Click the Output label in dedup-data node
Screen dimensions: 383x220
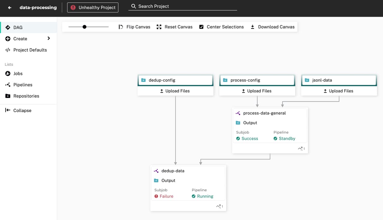point(168,181)
